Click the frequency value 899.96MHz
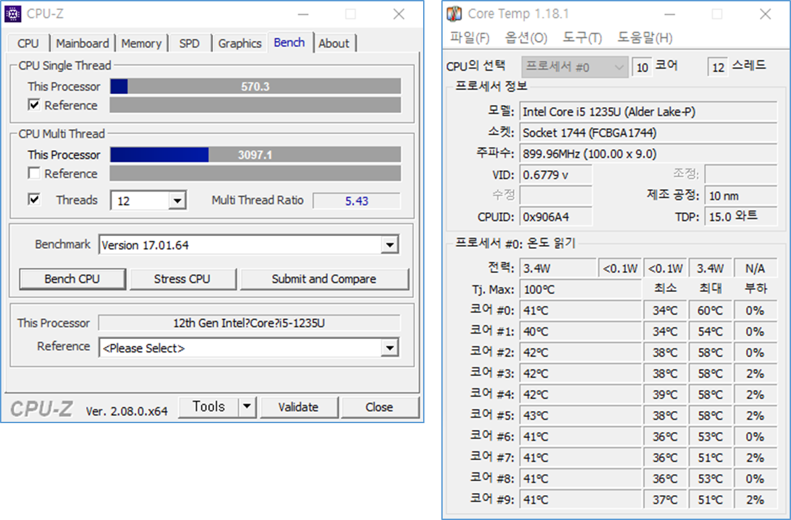 coord(647,153)
